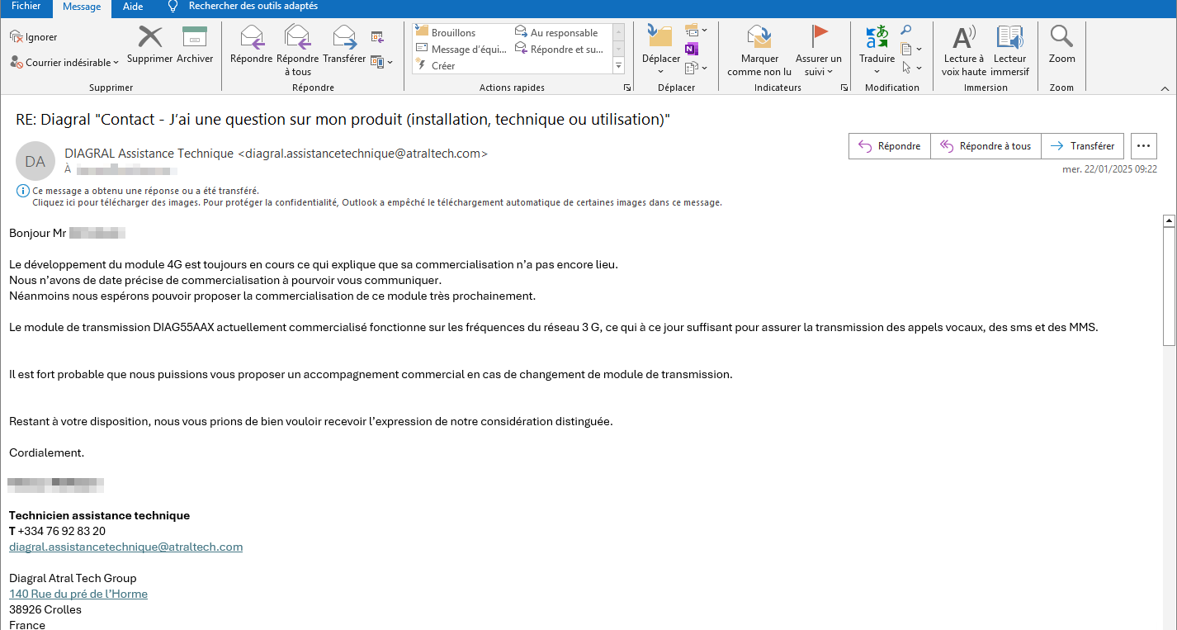Screen dimensions: 1177x630
Task: Start Lecture à voix haute
Action: tap(963, 50)
